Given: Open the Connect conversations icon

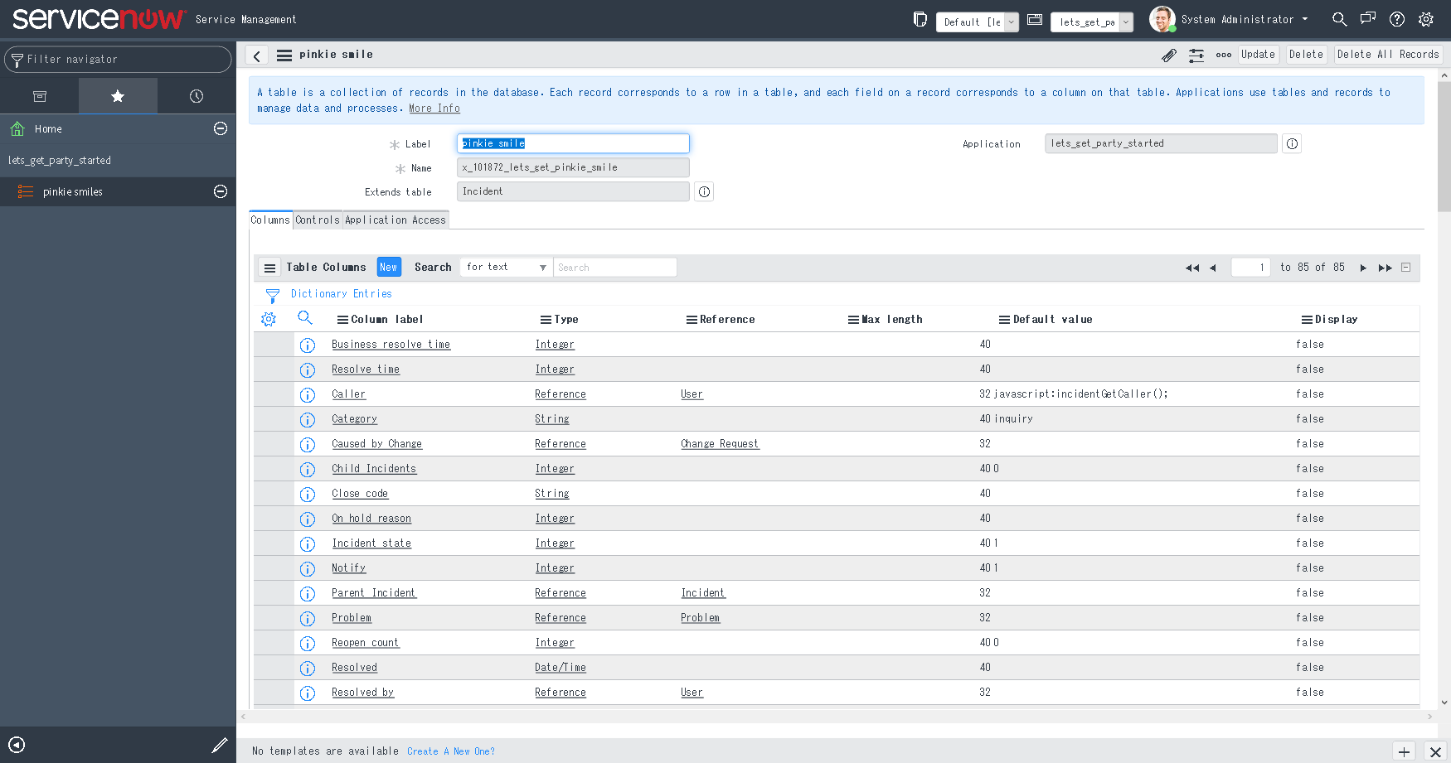Looking at the screenshot, I should tap(1368, 18).
